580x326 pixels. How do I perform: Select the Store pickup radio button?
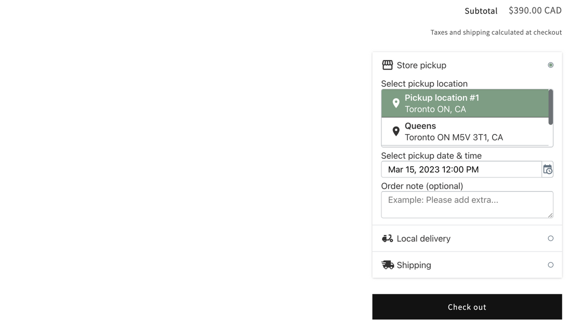pyautogui.click(x=551, y=65)
